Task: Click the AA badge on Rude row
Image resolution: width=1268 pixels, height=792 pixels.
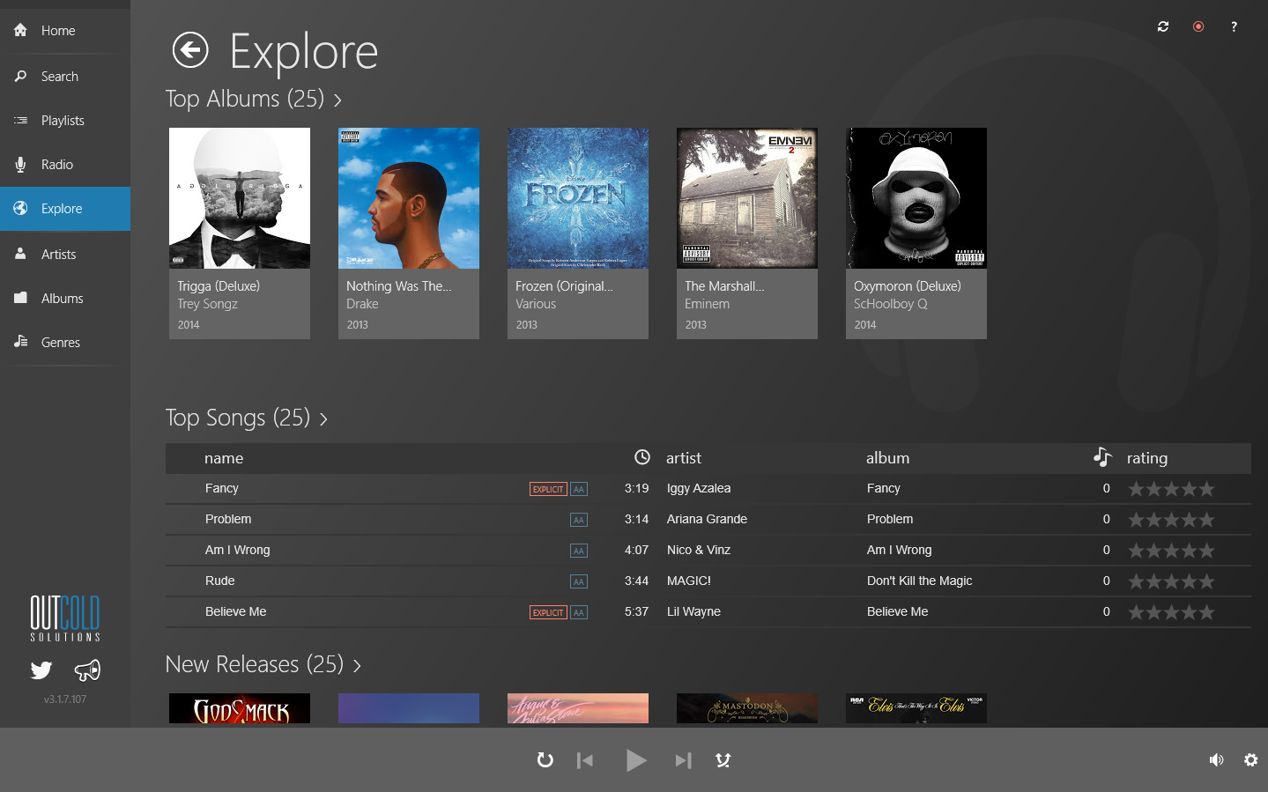Action: (579, 581)
